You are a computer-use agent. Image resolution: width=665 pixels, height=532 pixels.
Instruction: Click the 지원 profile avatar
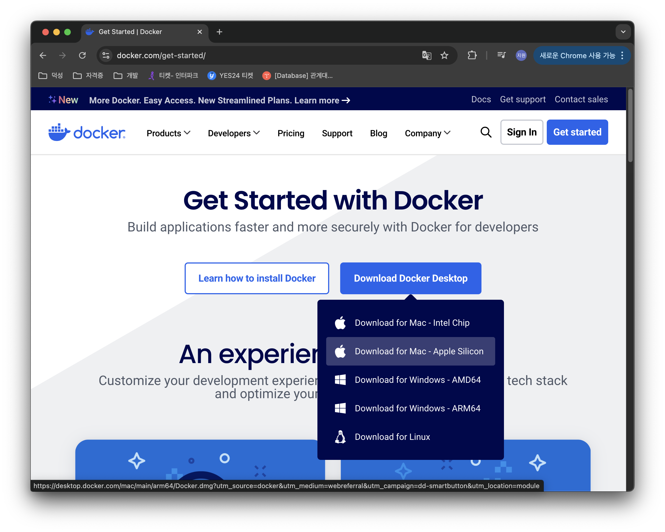[x=521, y=55]
